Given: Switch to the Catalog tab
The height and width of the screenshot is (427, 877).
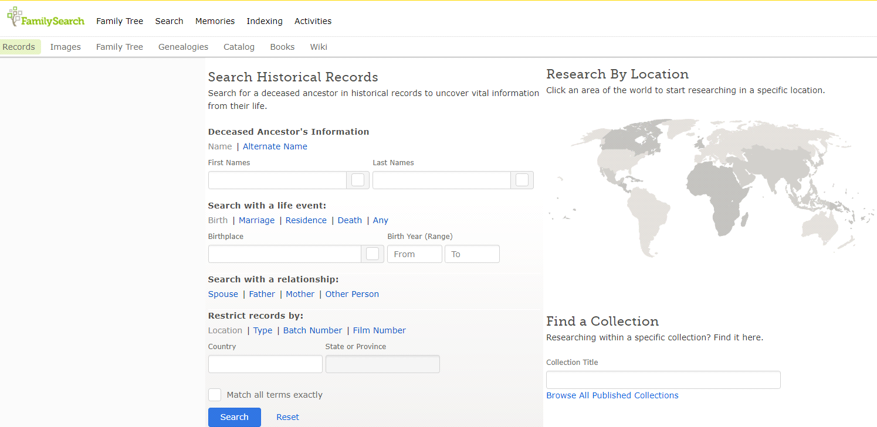Looking at the screenshot, I should pos(239,47).
